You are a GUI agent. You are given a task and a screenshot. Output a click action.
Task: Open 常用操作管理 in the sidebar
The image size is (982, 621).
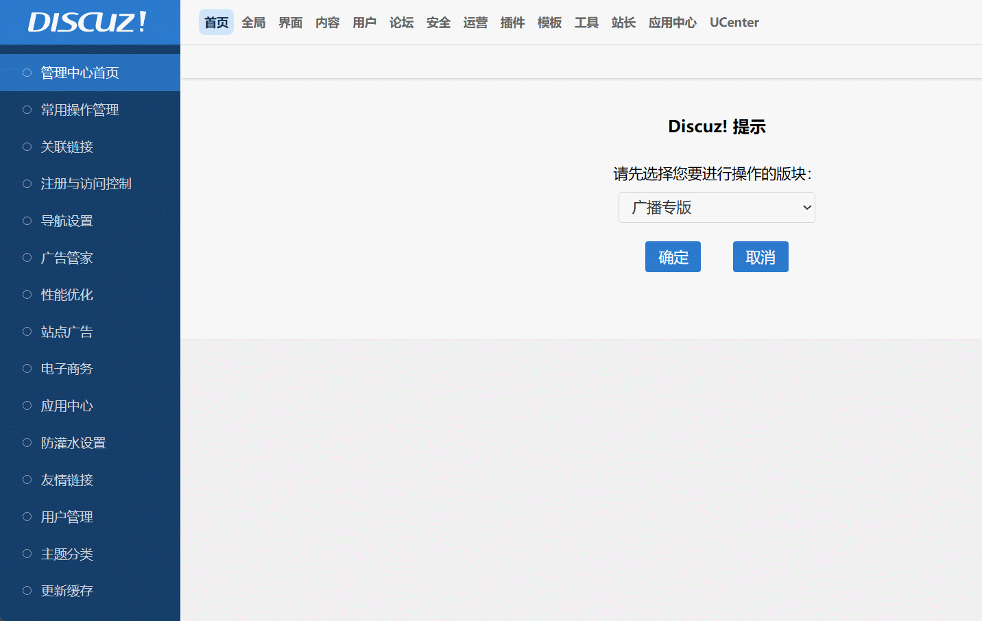pos(90,110)
